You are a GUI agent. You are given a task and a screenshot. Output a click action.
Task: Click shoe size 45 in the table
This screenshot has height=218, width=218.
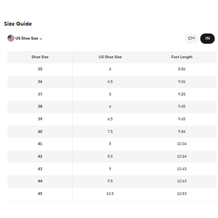(x=40, y=194)
